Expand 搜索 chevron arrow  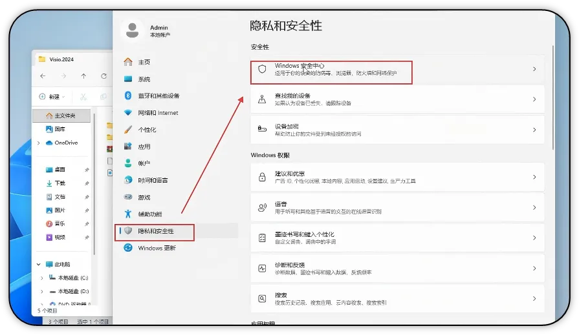coord(534,298)
